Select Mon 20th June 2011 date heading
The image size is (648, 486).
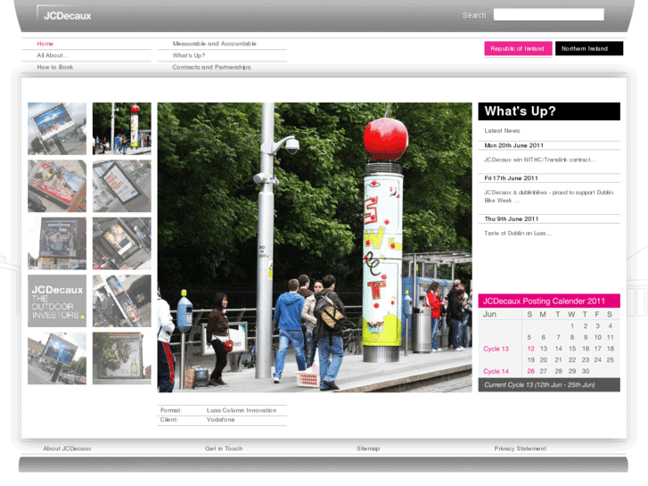pos(513,145)
